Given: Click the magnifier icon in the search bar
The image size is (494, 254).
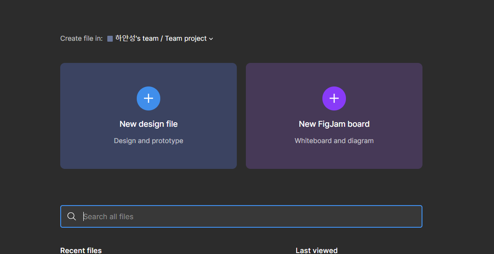Looking at the screenshot, I should pos(72,216).
